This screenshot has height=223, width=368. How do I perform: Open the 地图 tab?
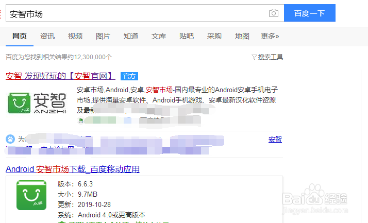pyautogui.click(x=242, y=36)
